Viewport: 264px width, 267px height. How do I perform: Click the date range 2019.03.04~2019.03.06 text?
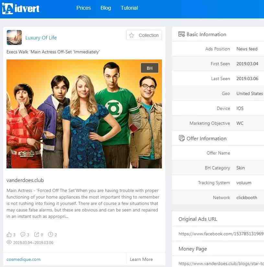[33, 242]
